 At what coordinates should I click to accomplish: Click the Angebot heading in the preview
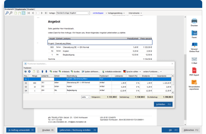click(x=54, y=22)
